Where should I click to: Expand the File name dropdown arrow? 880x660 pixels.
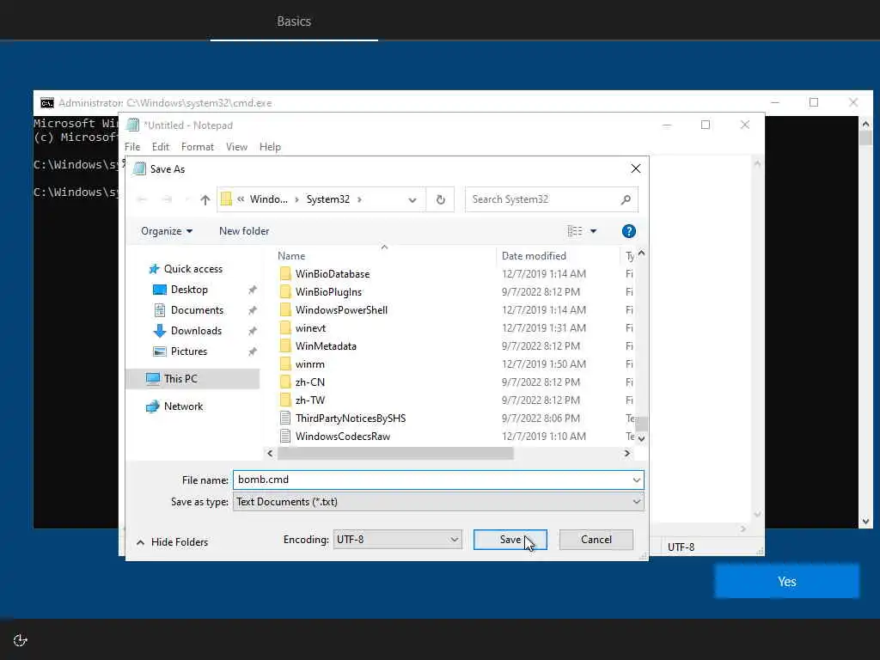637,480
